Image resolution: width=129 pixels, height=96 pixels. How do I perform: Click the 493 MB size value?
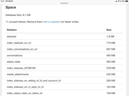coord(111,56)
